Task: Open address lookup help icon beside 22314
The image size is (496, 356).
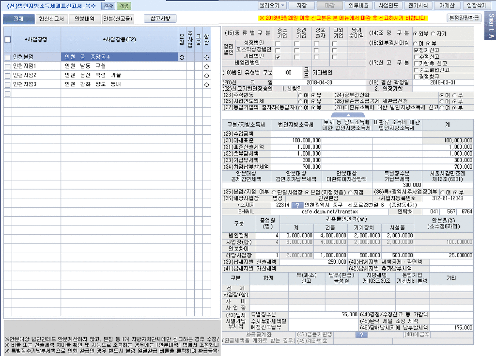Action: [297, 205]
